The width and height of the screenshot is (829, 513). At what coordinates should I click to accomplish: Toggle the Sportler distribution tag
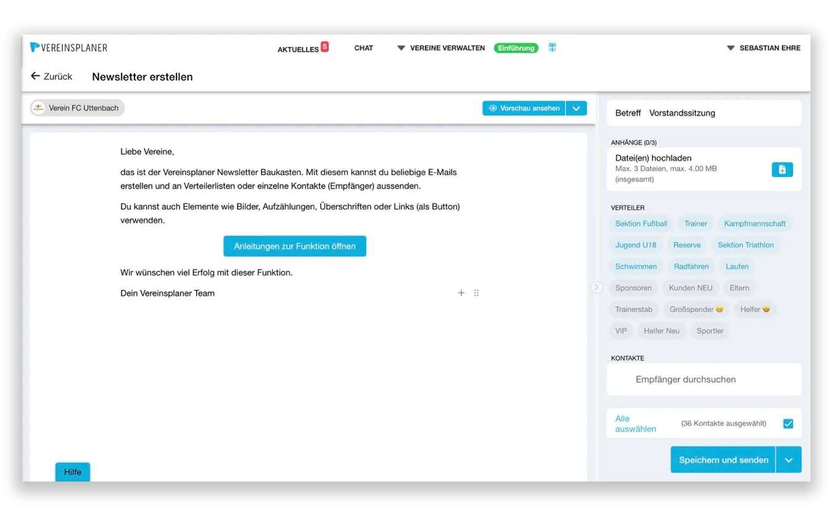click(x=710, y=331)
